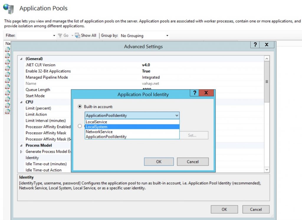The width and height of the screenshot is (302, 220).
Task: Choose LocalService from the account list
Action: pos(96,122)
